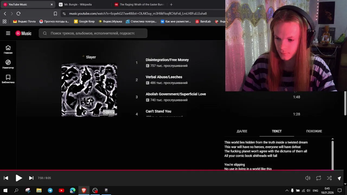The image size is (347, 195).
Task: Click the lyrics scroll-up arrow
Action: (333, 139)
